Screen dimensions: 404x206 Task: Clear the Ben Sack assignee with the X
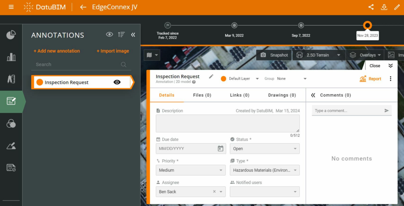point(214,191)
